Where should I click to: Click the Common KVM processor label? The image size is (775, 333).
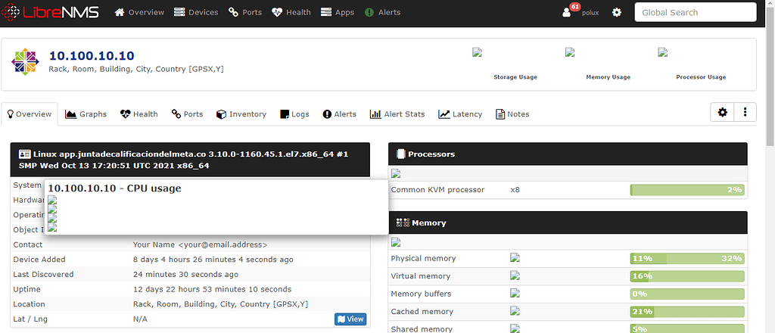437,190
